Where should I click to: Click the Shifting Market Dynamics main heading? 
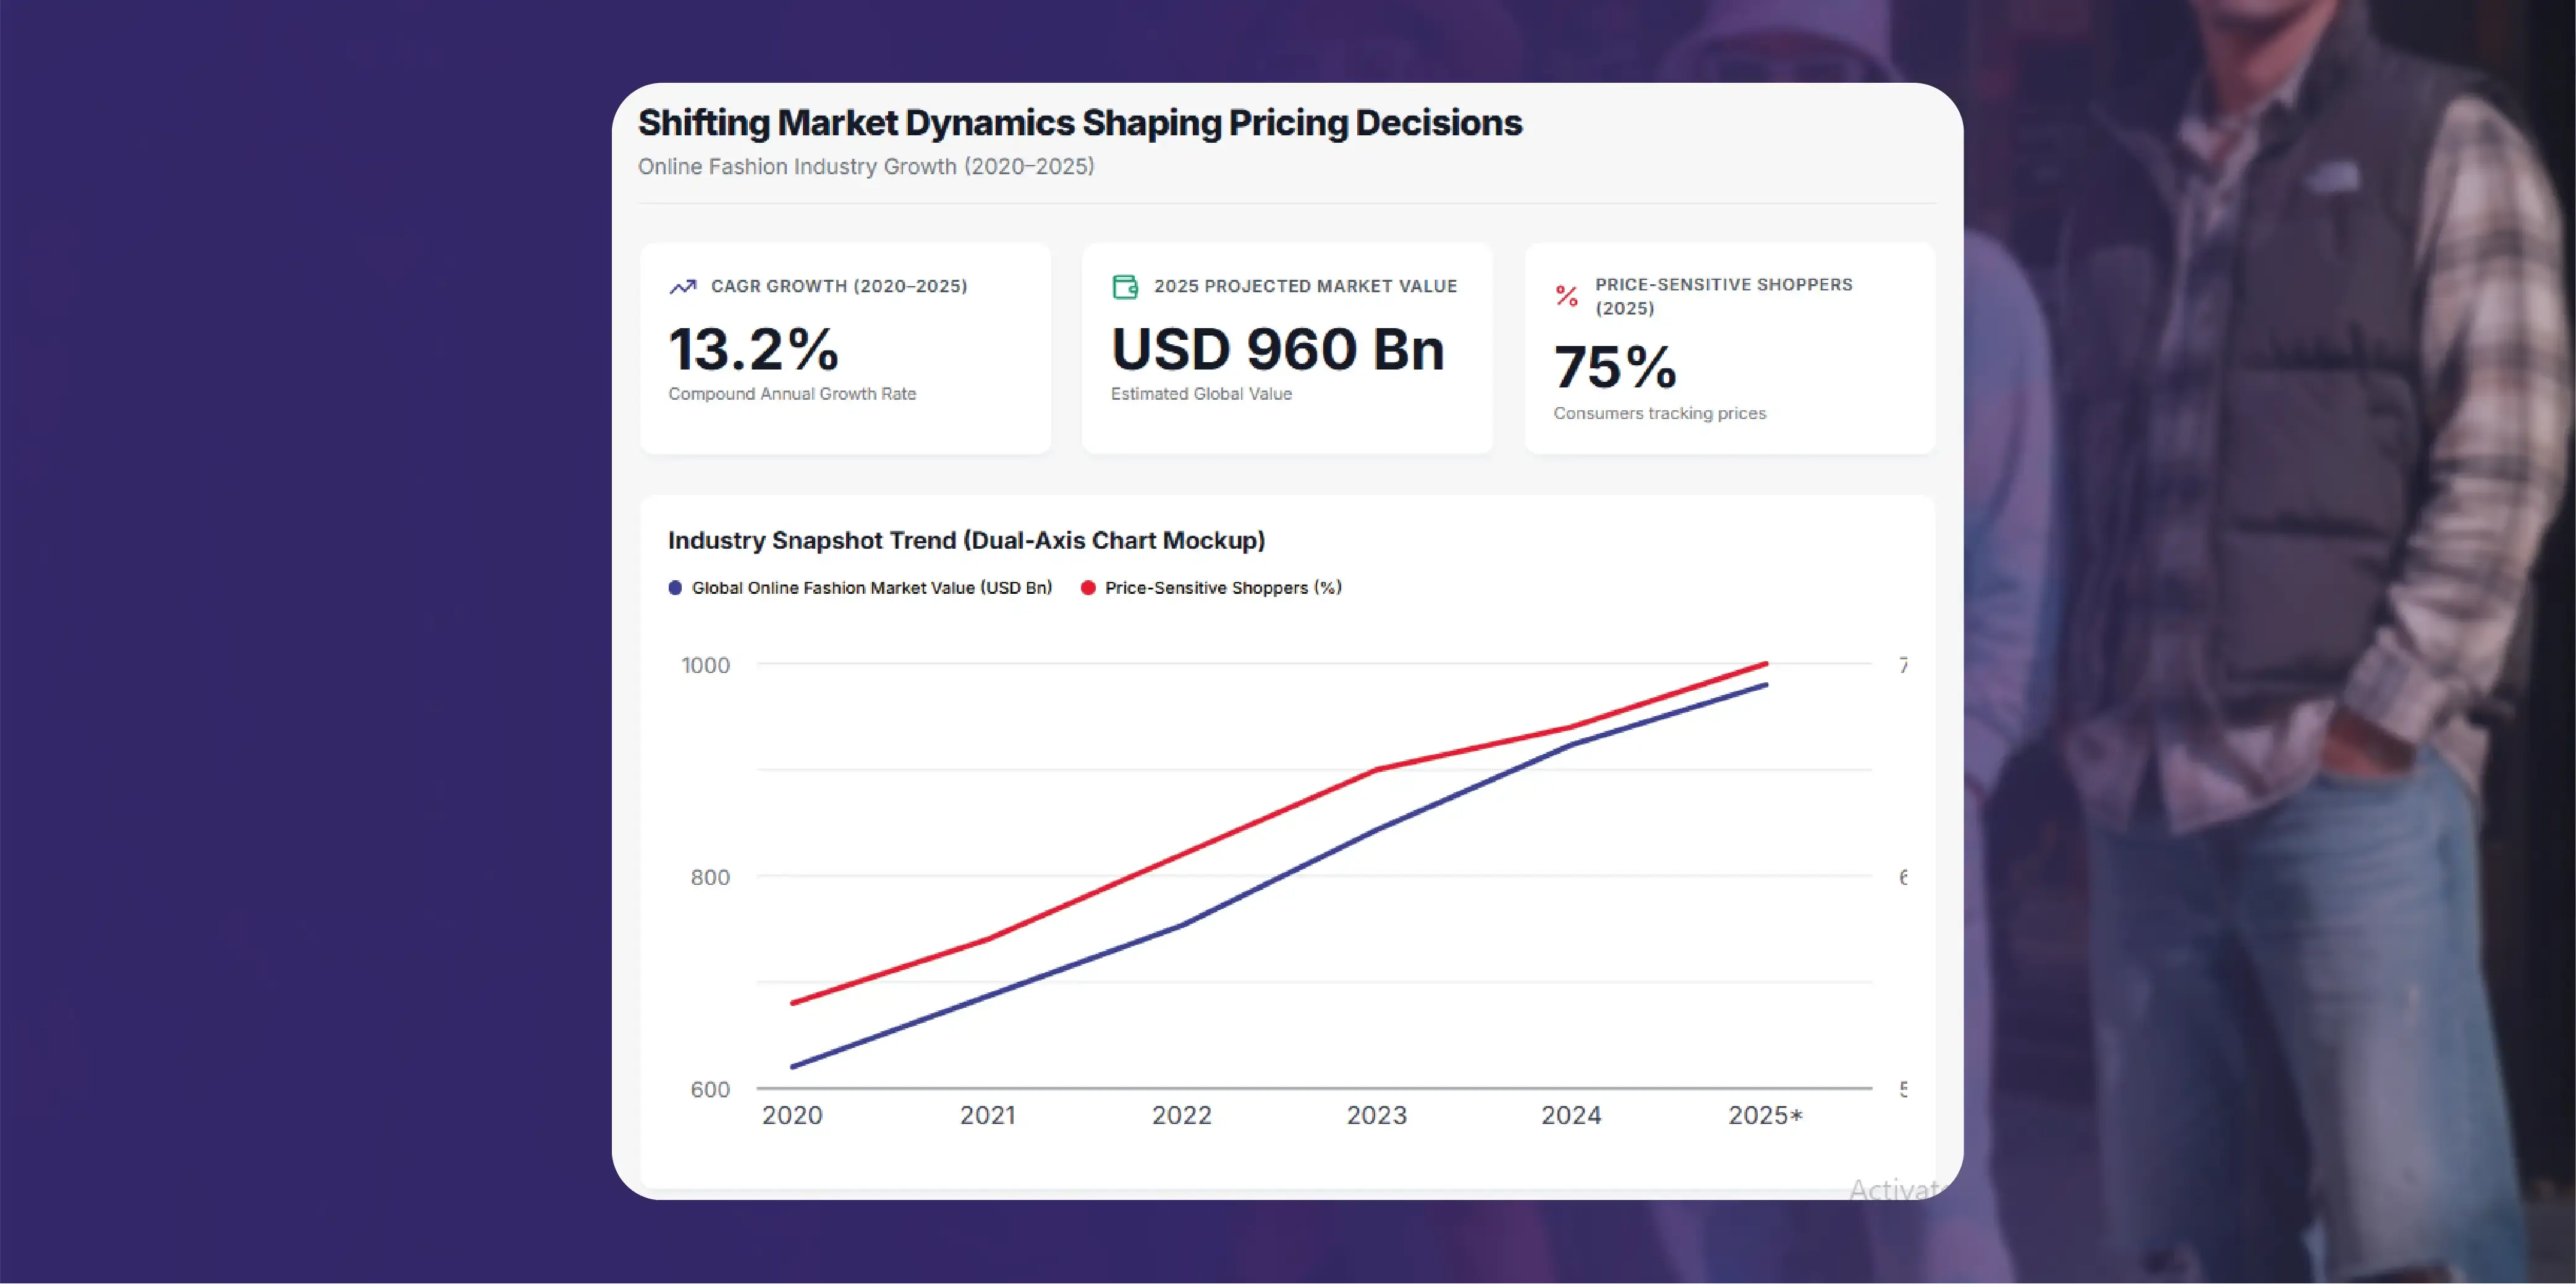point(1079,123)
